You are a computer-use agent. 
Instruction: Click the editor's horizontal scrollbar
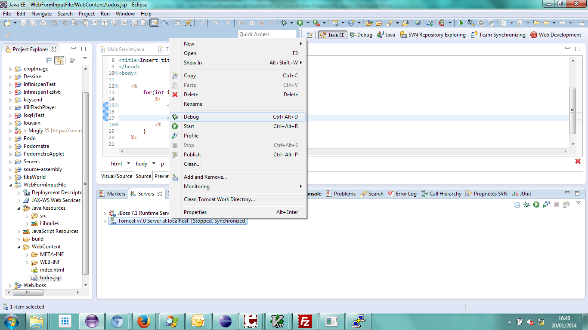(344, 151)
